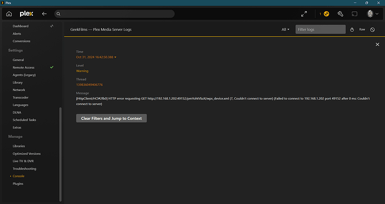Close the log detail panel
385x204 pixels.
(377, 45)
